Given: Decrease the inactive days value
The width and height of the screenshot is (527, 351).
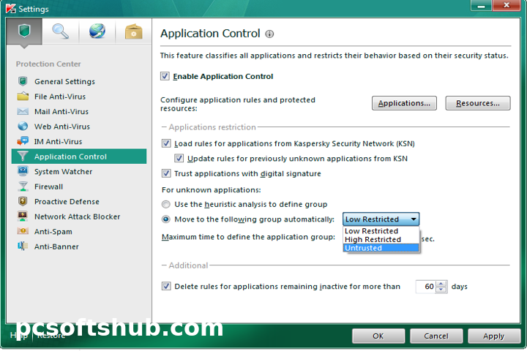Looking at the screenshot, I should pos(441,290).
